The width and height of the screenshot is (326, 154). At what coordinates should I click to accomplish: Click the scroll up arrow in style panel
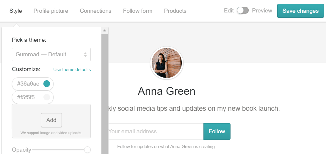pyautogui.click(x=105, y=31)
